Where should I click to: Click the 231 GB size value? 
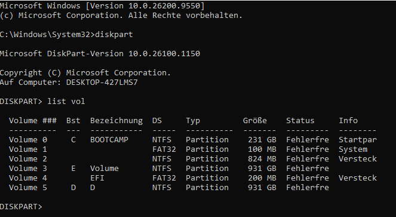[x=262, y=140]
